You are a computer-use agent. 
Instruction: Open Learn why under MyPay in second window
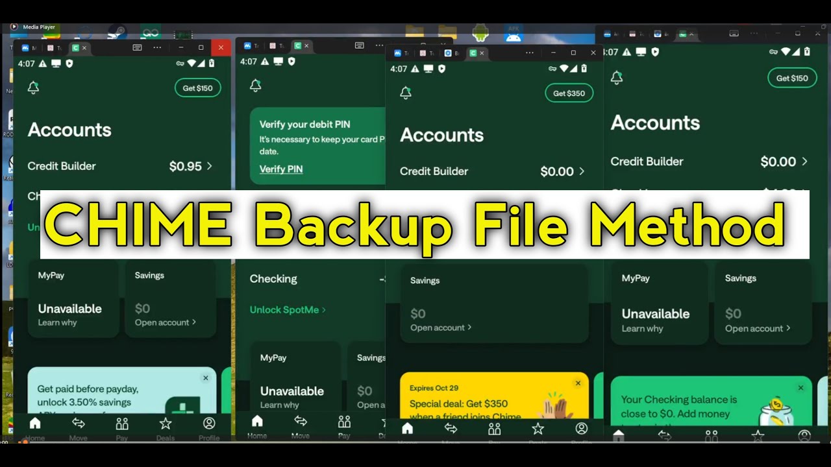(280, 405)
